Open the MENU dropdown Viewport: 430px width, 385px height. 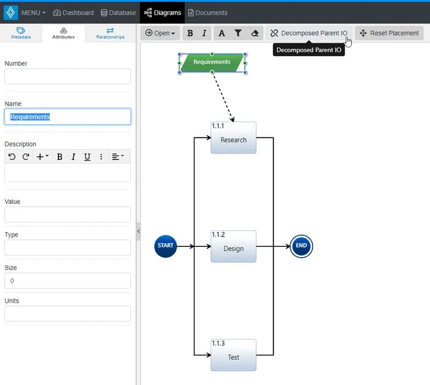pyautogui.click(x=33, y=13)
